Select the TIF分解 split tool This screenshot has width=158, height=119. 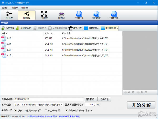point(27,15)
